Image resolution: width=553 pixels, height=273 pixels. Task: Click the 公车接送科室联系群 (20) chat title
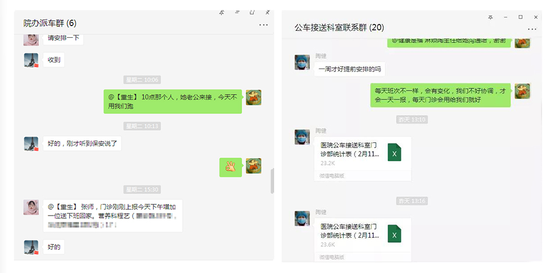[x=339, y=27]
